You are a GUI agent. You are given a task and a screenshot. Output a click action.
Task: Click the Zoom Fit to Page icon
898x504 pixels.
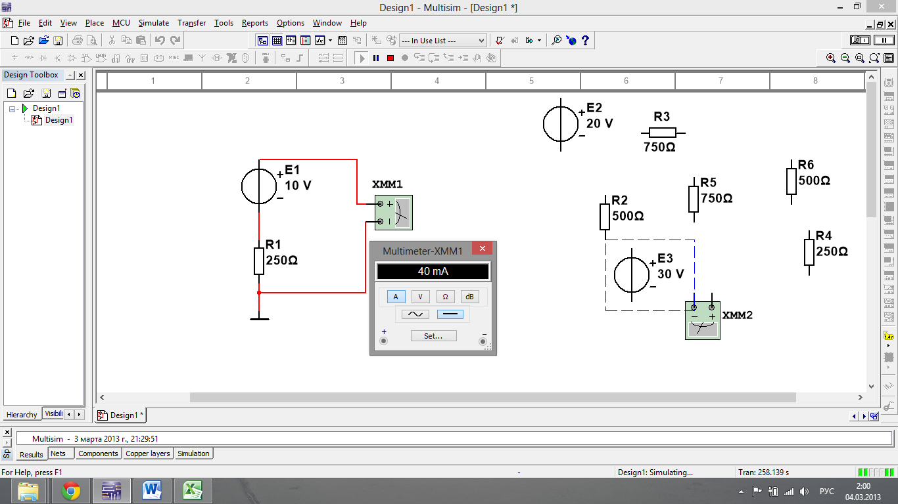pyautogui.click(x=874, y=58)
